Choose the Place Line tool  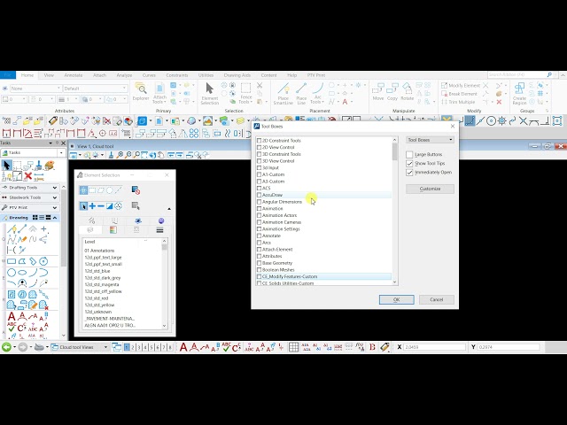click(x=301, y=93)
